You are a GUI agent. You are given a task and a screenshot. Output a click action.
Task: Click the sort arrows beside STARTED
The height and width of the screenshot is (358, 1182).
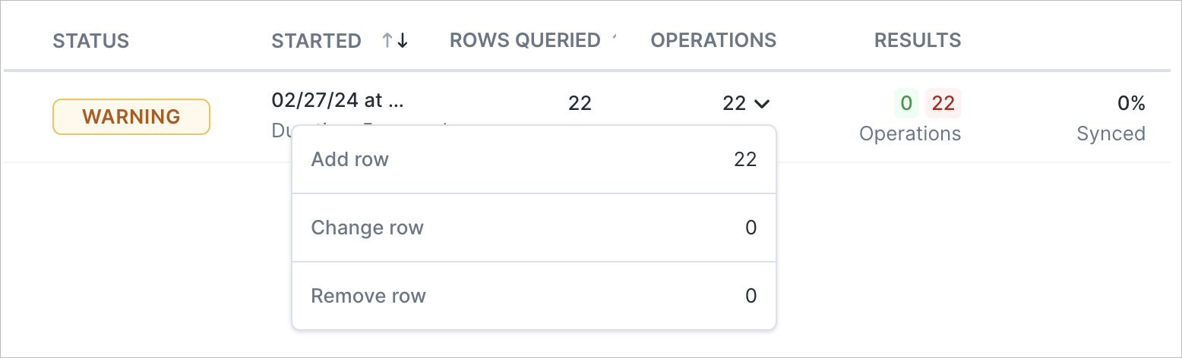point(395,41)
